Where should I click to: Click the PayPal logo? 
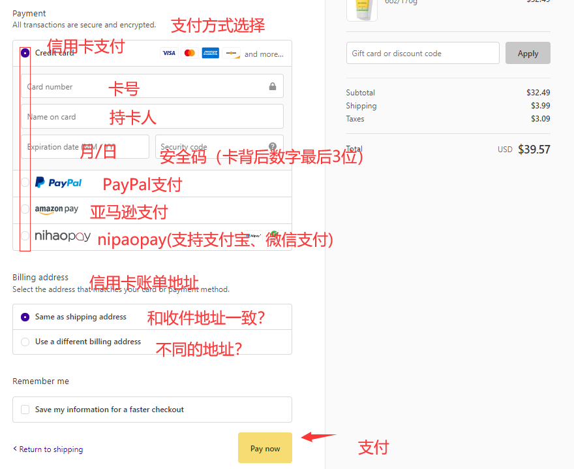click(58, 182)
